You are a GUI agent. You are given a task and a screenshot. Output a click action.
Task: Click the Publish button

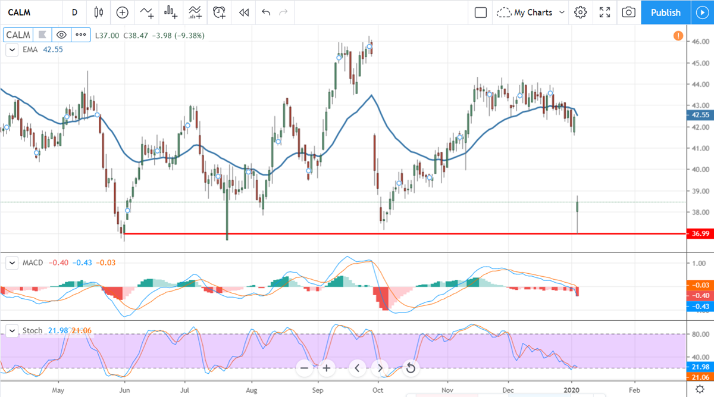pos(665,12)
